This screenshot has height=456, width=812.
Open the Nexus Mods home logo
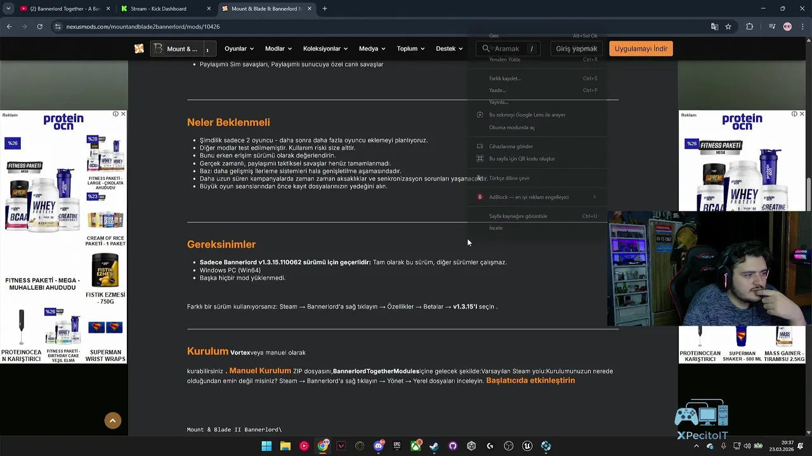pos(139,49)
